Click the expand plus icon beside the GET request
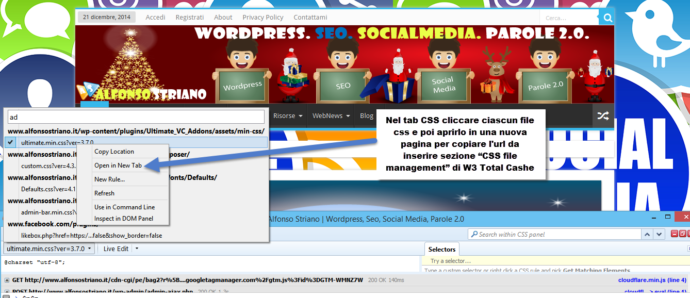Screen dimensions: 690x298 pos(7,280)
